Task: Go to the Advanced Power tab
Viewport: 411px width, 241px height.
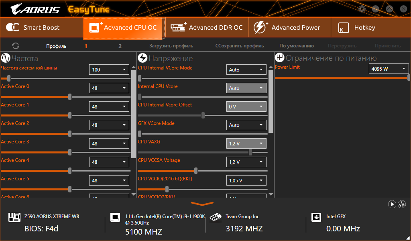Action: tap(289, 28)
